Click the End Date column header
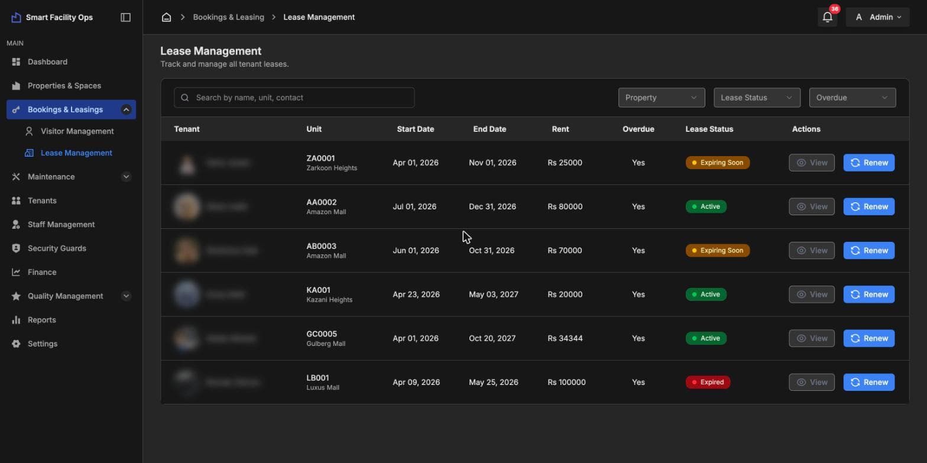This screenshot has height=463, width=927. click(x=490, y=129)
